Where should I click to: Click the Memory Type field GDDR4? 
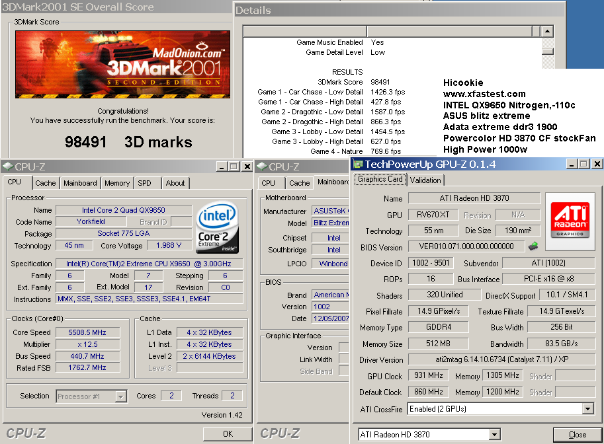439,327
